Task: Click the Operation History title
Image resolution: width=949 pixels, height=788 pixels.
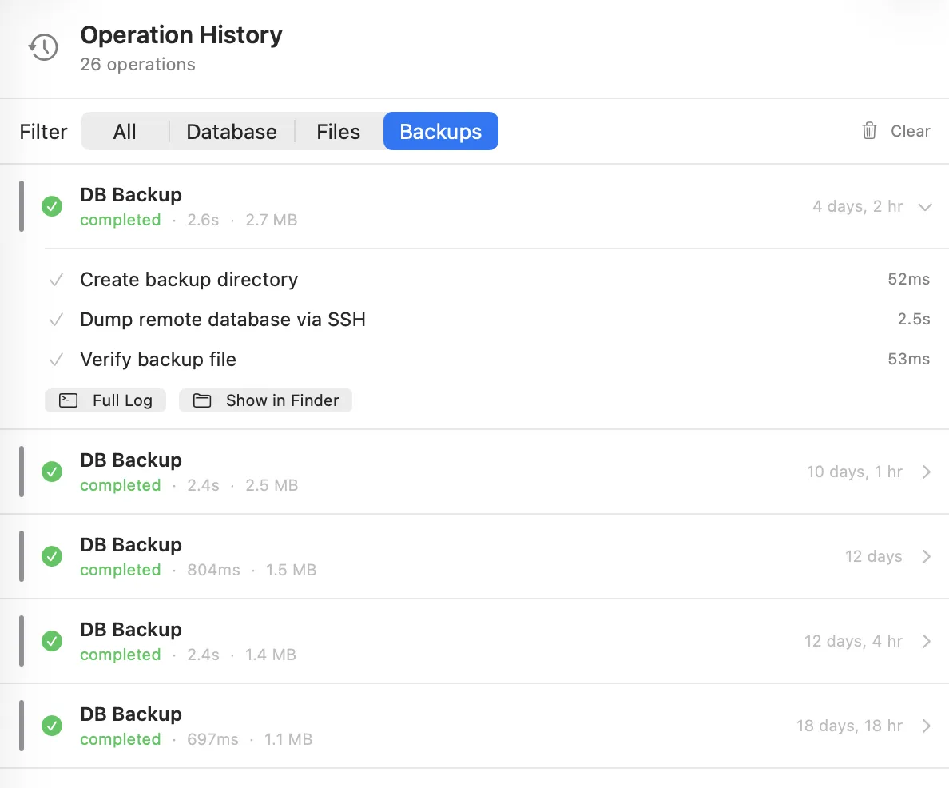Action: (x=181, y=35)
